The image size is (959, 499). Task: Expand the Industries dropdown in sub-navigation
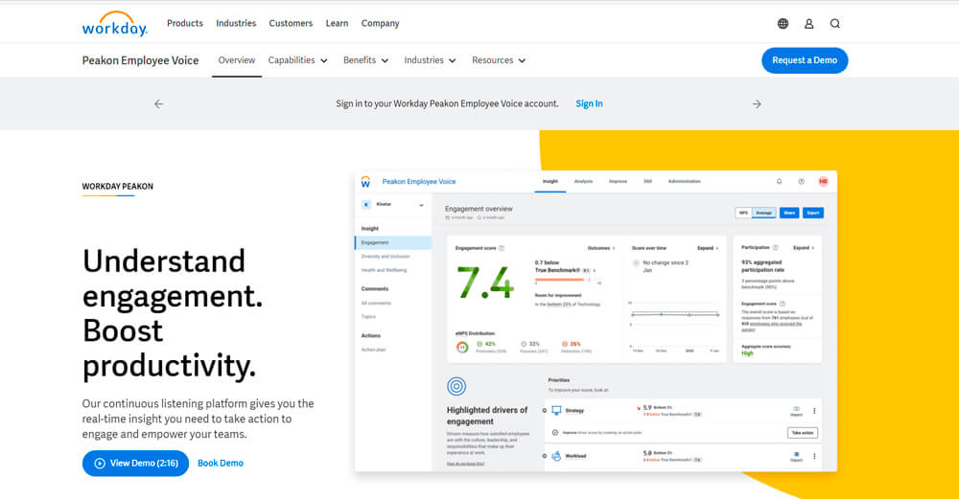(430, 60)
